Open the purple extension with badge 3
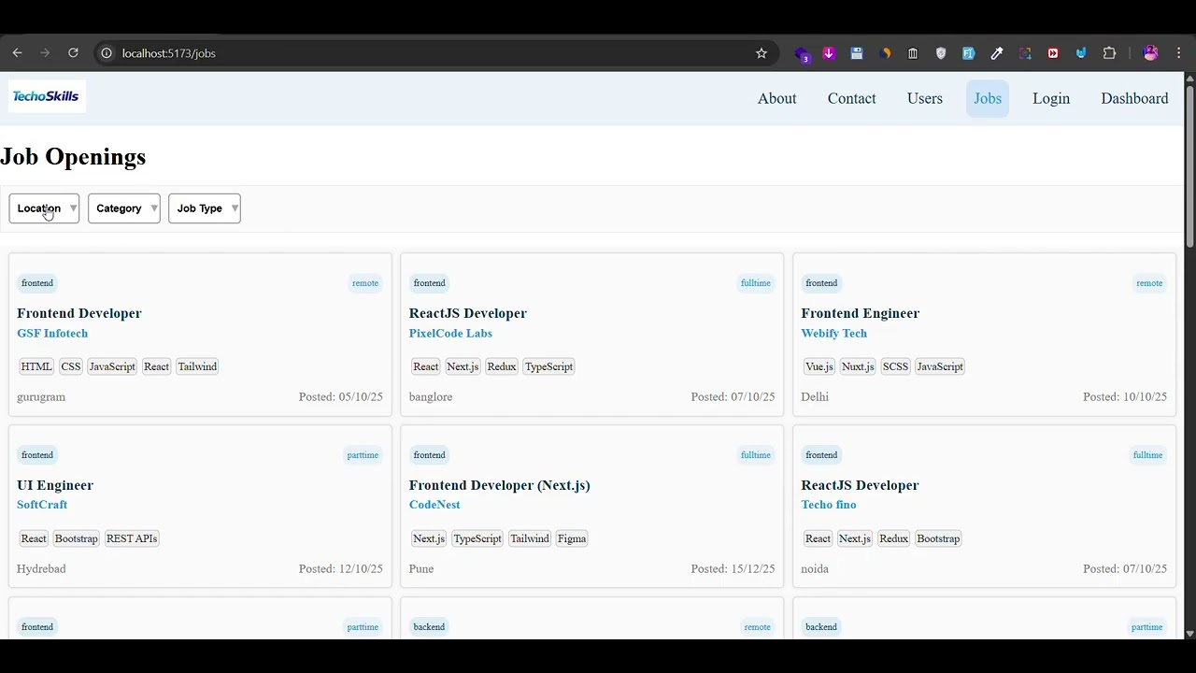 click(802, 54)
